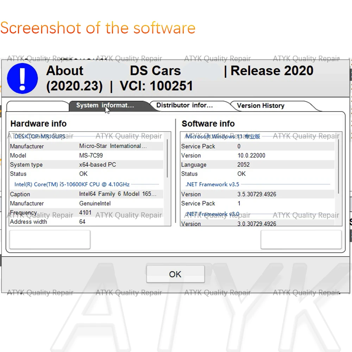
Task: Click the Frequency row label
Action: tap(23, 213)
